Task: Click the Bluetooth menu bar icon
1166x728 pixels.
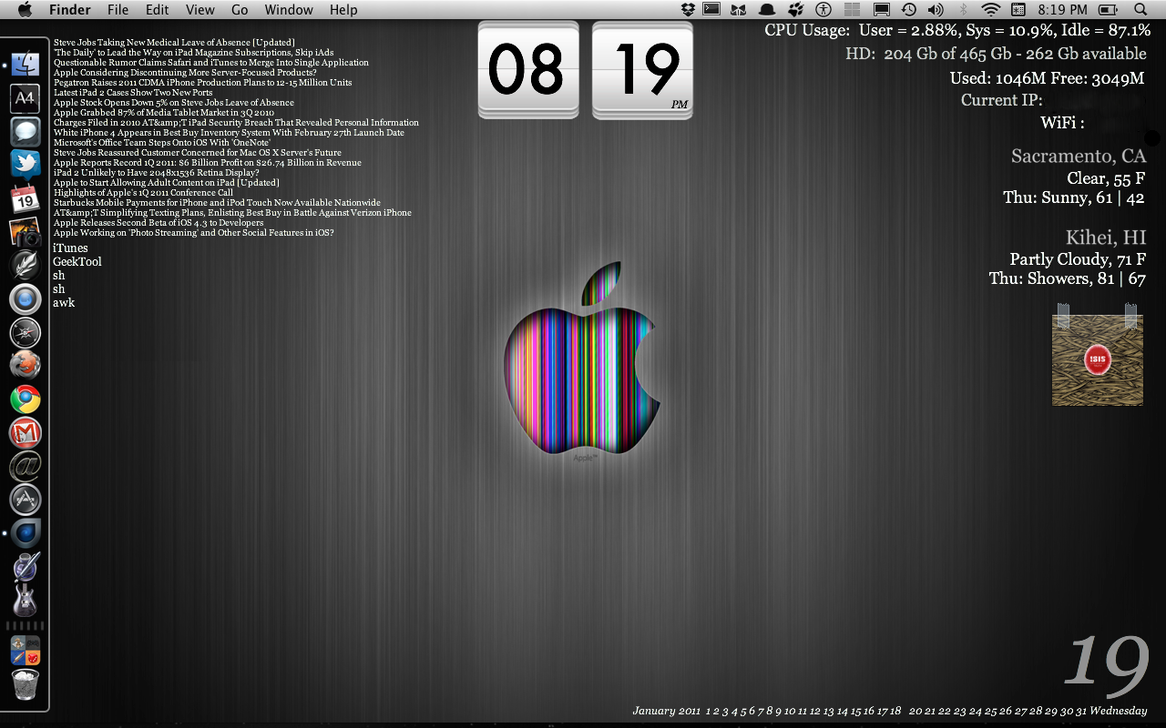Action: [963, 9]
